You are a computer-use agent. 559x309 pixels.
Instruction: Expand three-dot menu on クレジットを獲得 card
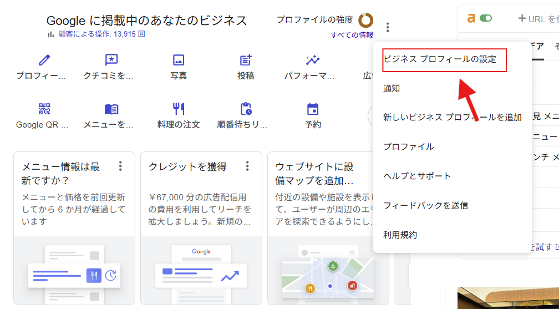click(247, 166)
